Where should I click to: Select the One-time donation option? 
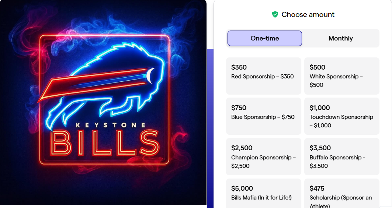pos(265,38)
